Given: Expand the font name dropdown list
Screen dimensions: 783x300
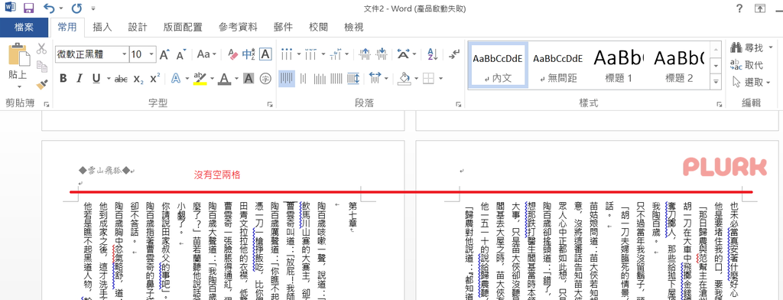Looking at the screenshot, I should point(125,54).
